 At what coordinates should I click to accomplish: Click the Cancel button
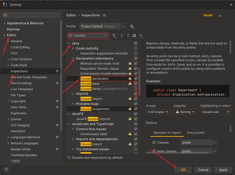(203, 170)
